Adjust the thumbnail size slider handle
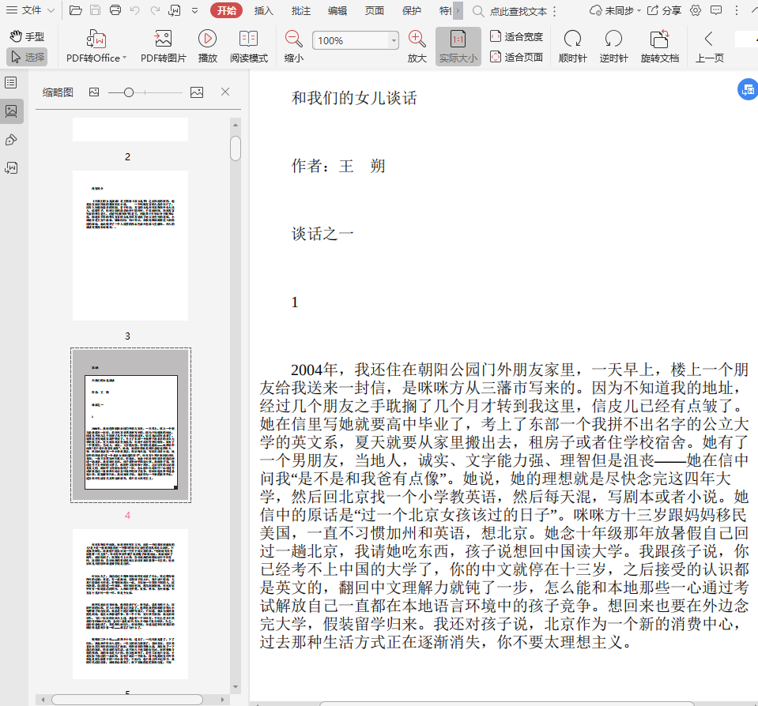 tap(128, 92)
